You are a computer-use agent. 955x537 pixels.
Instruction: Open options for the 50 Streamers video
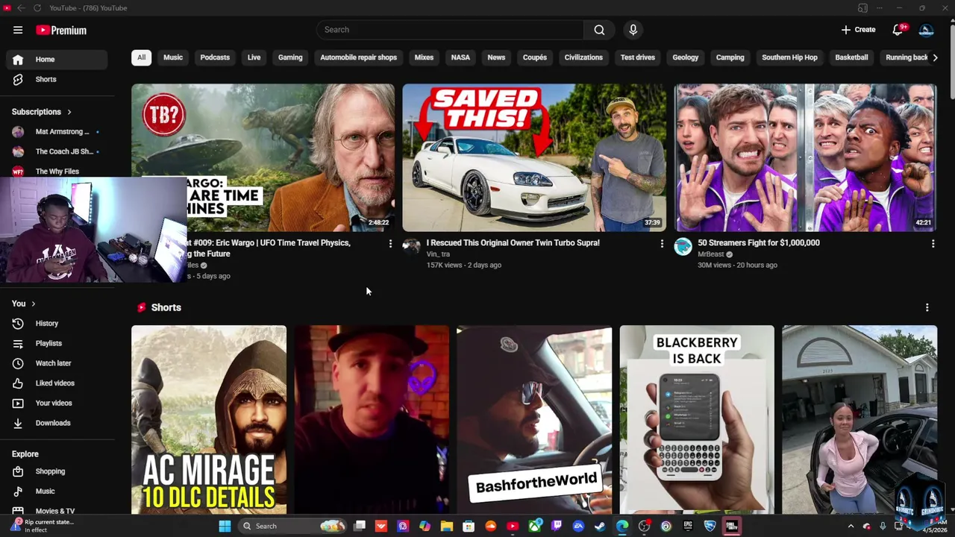point(933,244)
